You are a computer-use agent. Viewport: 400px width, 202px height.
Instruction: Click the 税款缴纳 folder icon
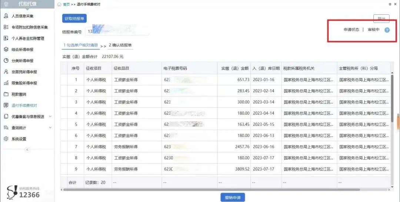(x=6, y=94)
